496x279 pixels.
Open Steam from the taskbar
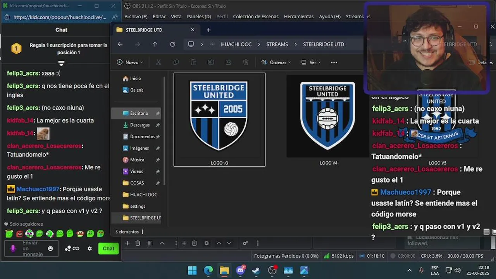[256, 270]
